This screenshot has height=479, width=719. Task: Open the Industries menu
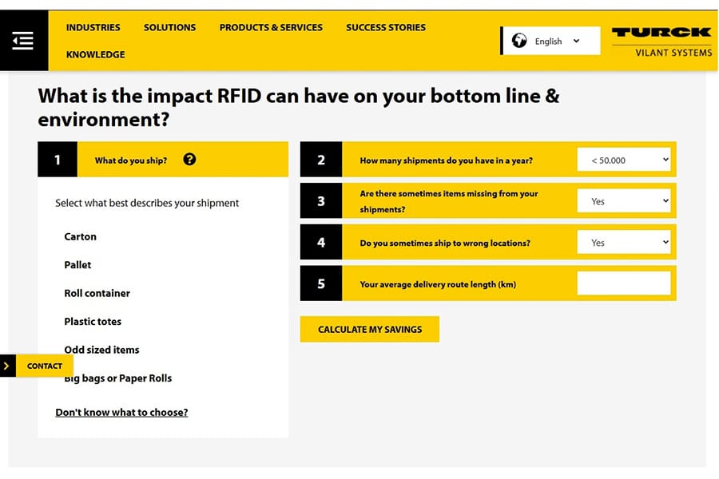[93, 27]
